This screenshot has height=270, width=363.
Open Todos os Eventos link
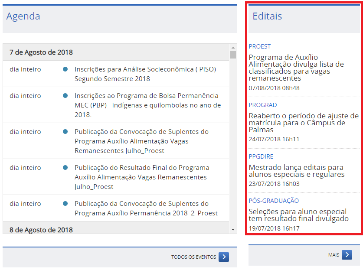[x=193, y=257]
